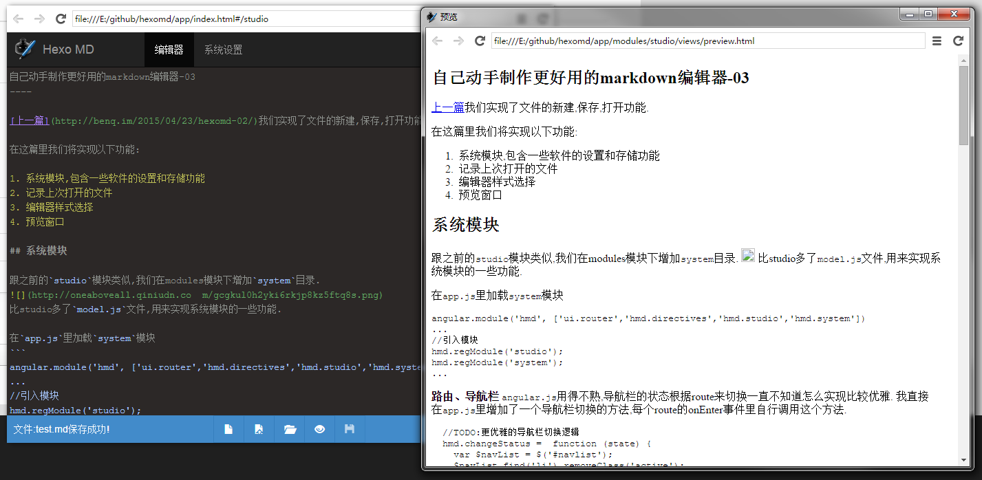This screenshot has width=982, height=480.
Task: Click editor line '4. 预览窗口'
Action: [37, 222]
